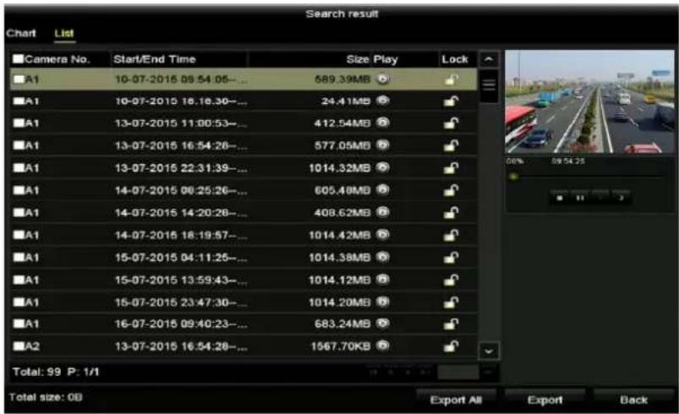Check the 15-07-2015 04:11:25 row checkbox
Image resolution: width=679 pixels, height=414 pixels.
[x=19, y=258]
